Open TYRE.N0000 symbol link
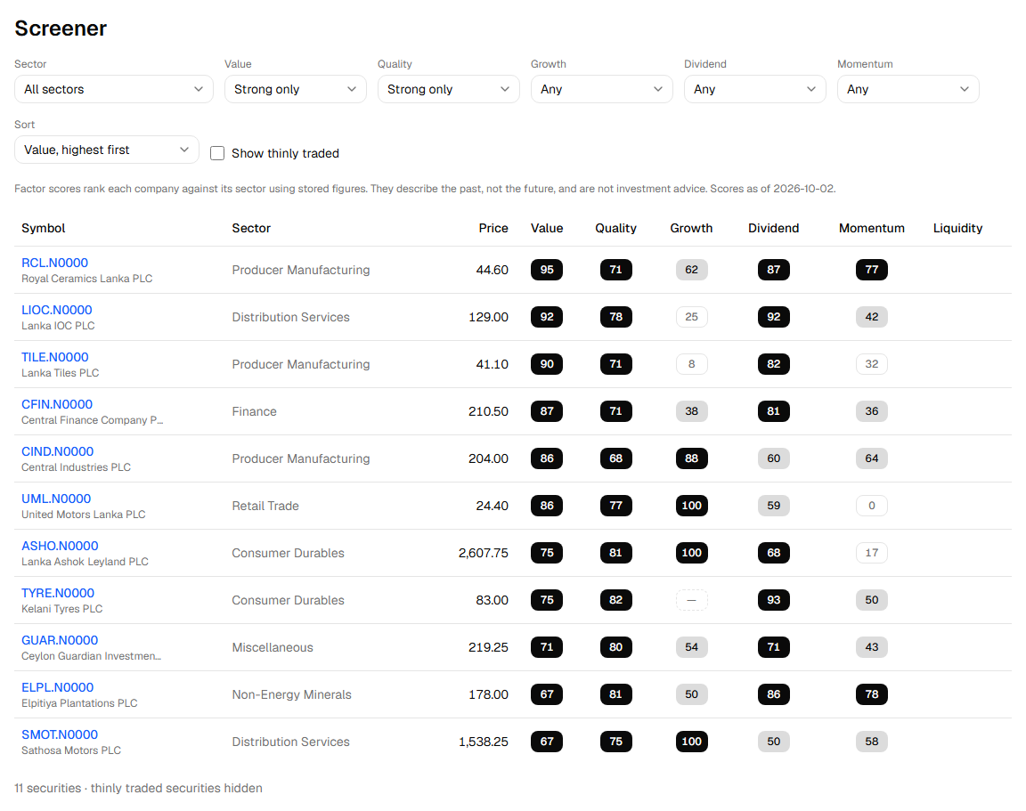 [x=58, y=592]
